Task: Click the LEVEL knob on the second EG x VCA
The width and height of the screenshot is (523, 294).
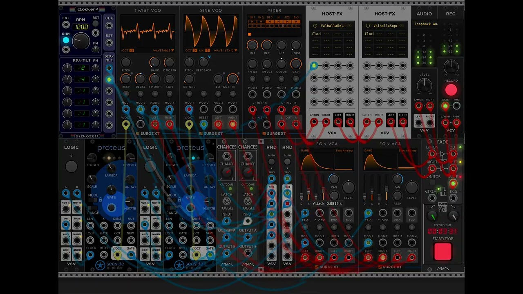Action: (x=411, y=187)
